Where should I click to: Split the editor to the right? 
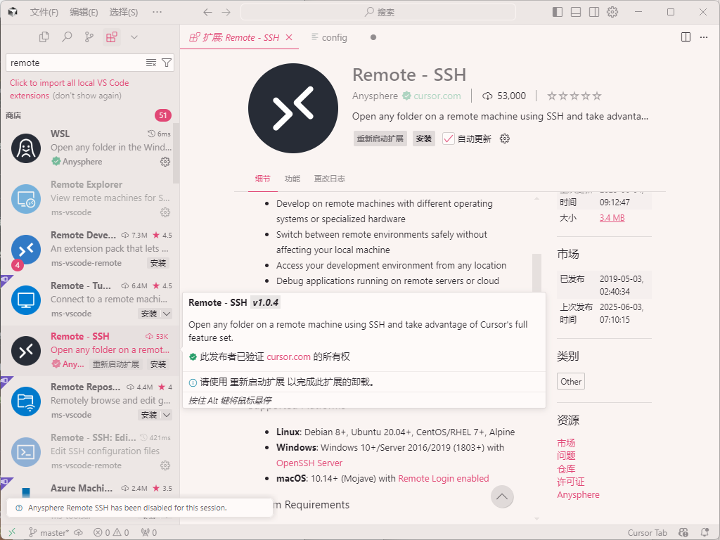click(x=686, y=37)
